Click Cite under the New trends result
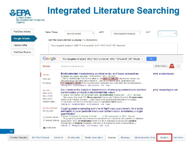This screenshot has height=142, width=189. (x=102, y=104)
